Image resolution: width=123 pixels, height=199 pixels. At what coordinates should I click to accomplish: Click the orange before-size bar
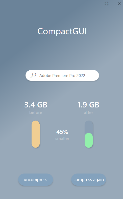[36, 134]
